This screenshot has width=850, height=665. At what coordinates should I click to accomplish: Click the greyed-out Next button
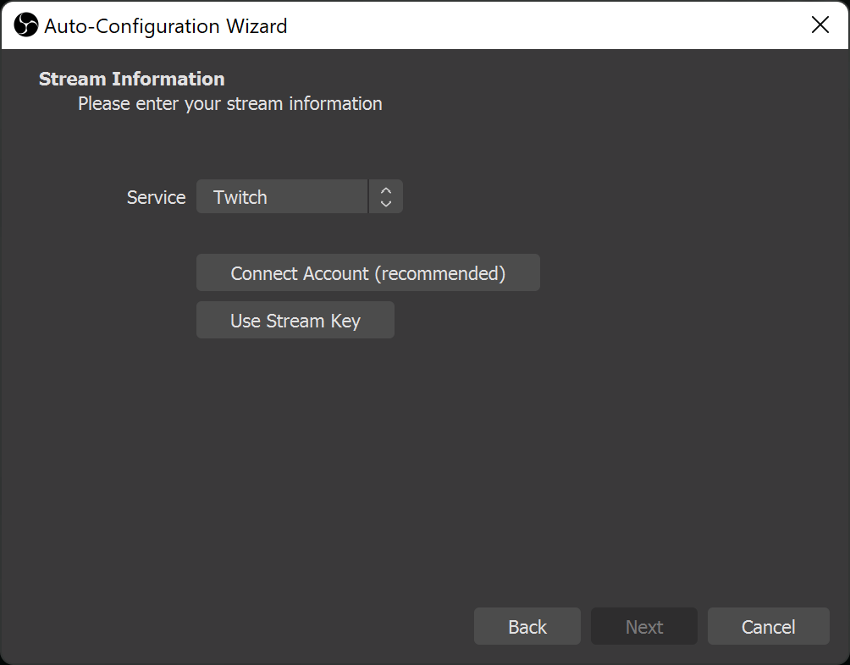(643, 627)
